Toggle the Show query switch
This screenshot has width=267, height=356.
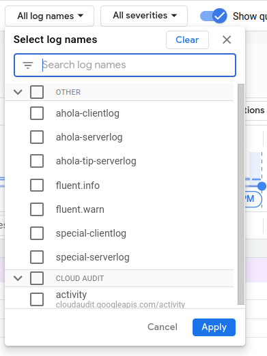point(214,16)
